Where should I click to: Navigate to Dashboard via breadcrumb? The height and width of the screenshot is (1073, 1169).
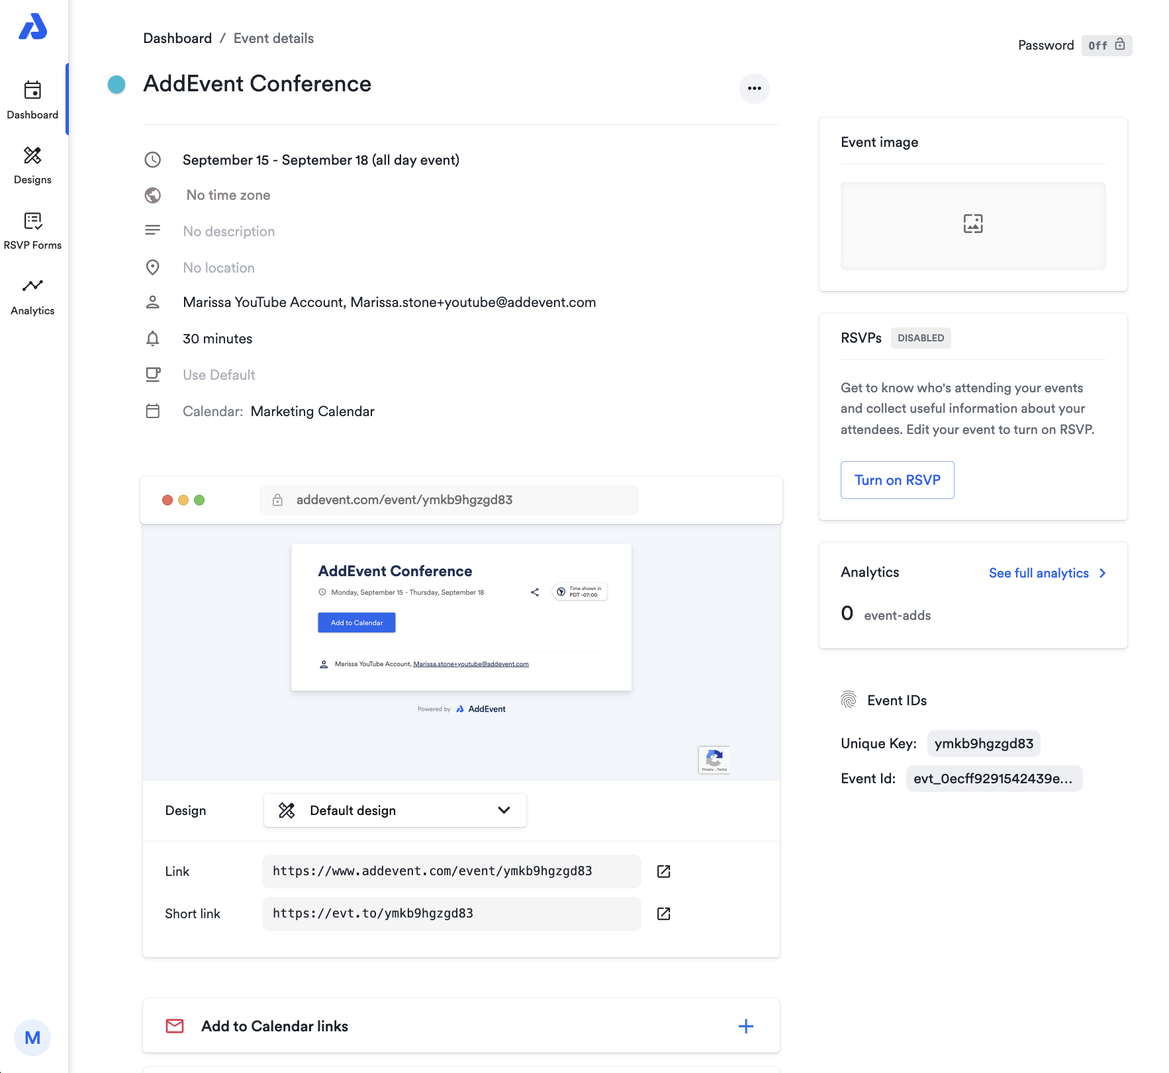point(177,38)
